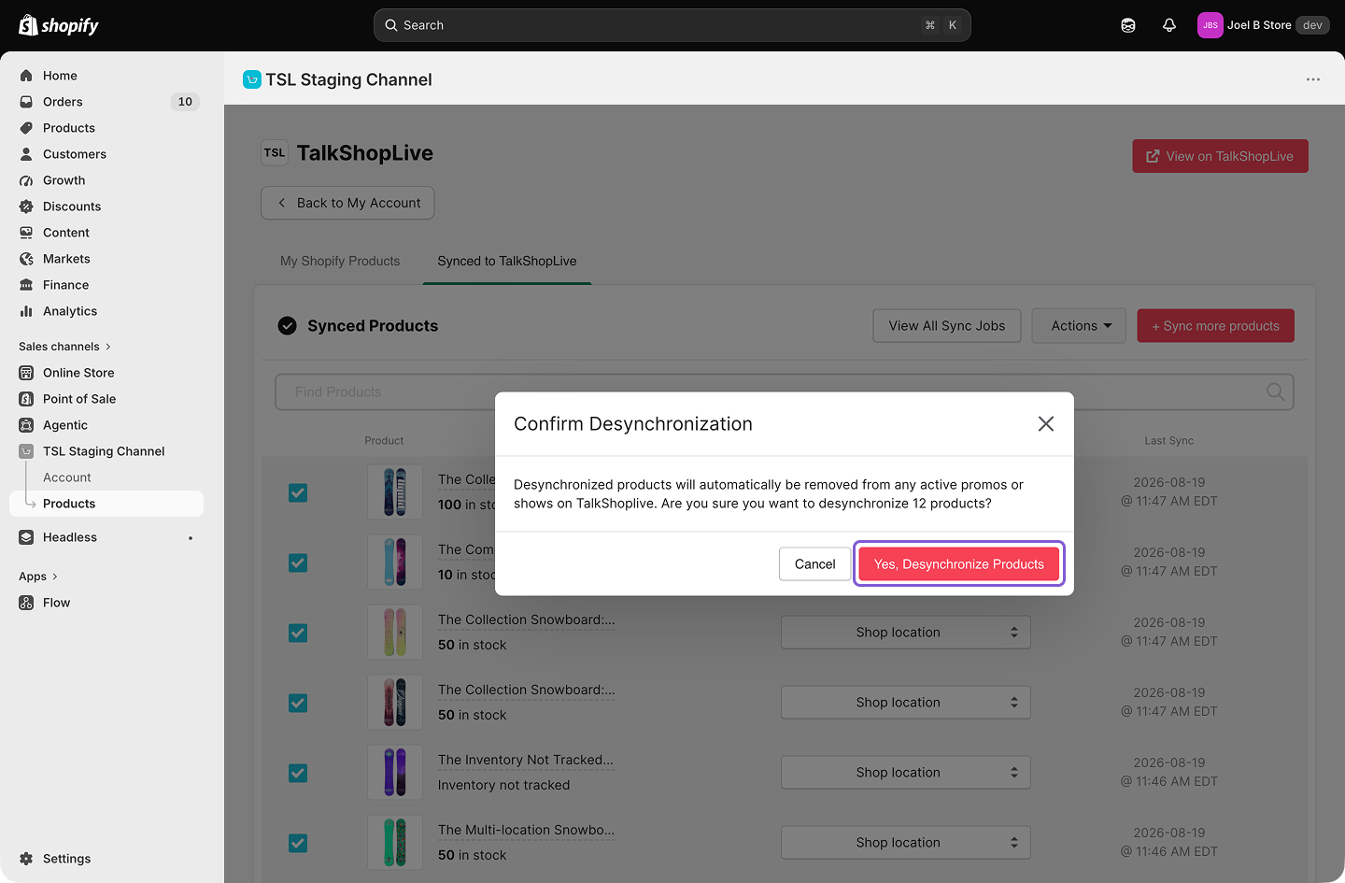
Task: Uncheck the 10 in stock product row
Action: click(x=298, y=563)
